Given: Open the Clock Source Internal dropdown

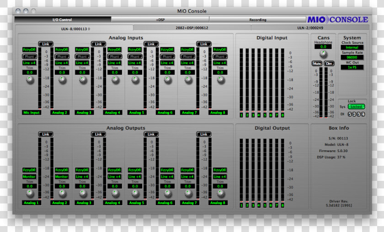Looking at the screenshot, I should pyautogui.click(x=352, y=47).
